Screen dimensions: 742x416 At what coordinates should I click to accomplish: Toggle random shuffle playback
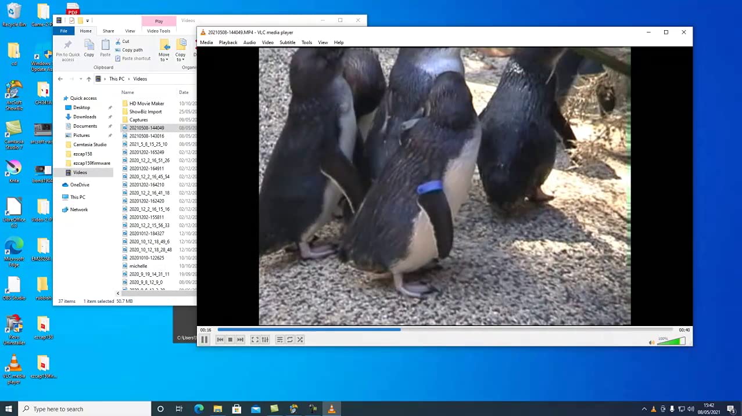(x=300, y=340)
